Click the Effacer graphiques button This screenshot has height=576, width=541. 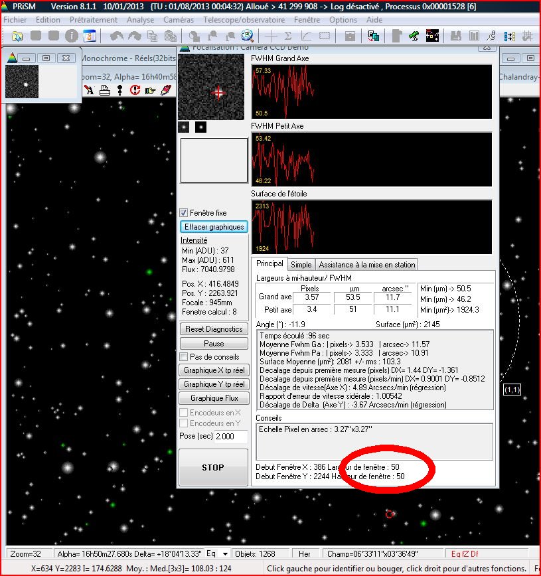tap(214, 227)
